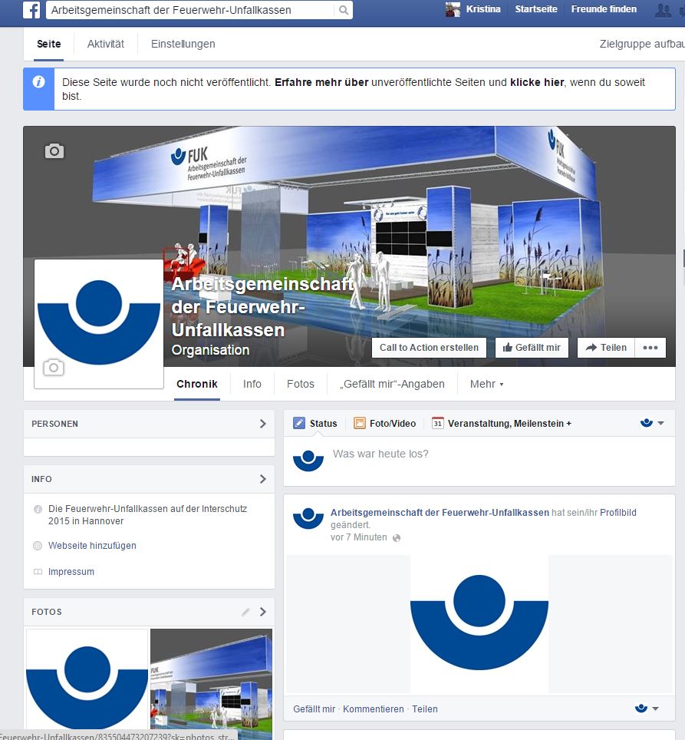Click the Teilen button on cover
This screenshot has width=685, height=740.
point(606,348)
